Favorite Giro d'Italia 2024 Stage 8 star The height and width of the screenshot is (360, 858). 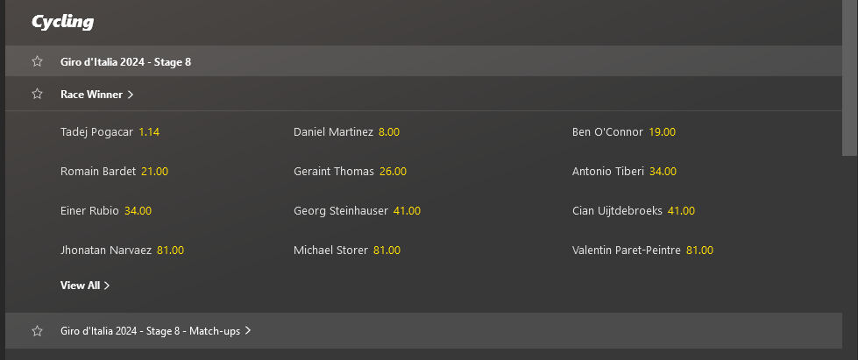point(37,61)
